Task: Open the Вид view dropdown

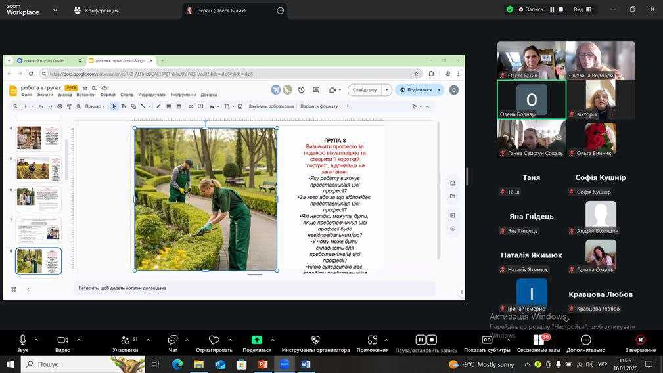Action: tap(582, 9)
